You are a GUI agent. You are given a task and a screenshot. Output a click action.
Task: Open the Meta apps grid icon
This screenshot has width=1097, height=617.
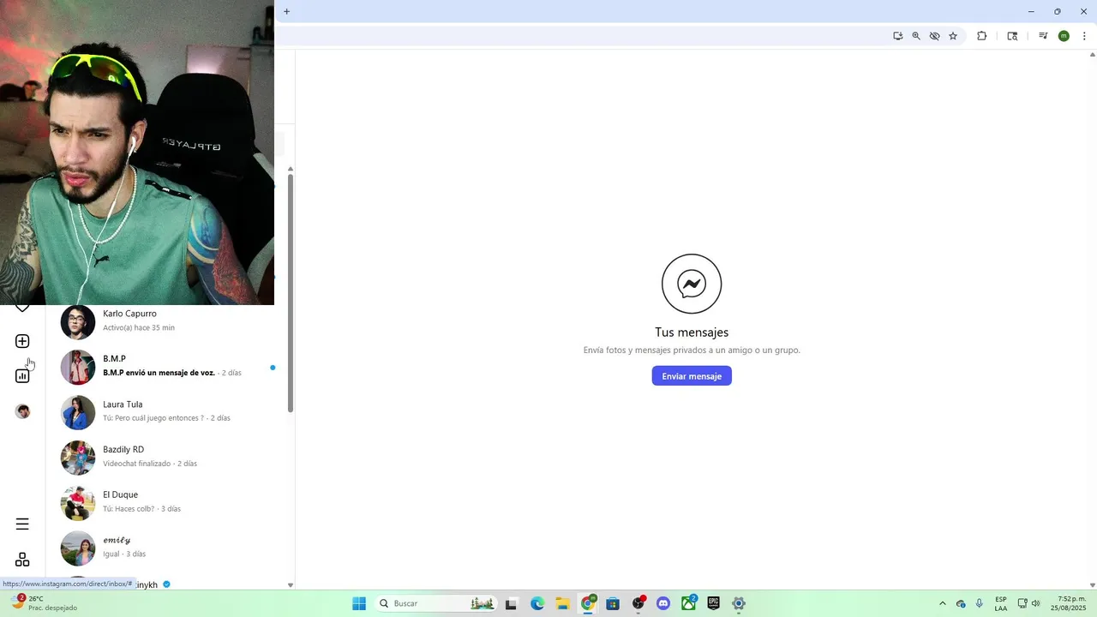click(x=22, y=560)
